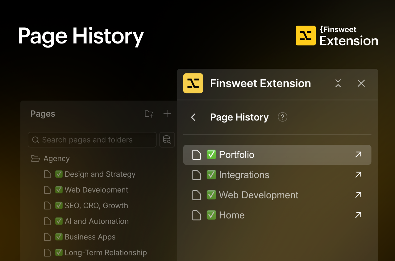
Task: Toggle the checkmark next to Web Development in Pages
Action: tap(59, 190)
